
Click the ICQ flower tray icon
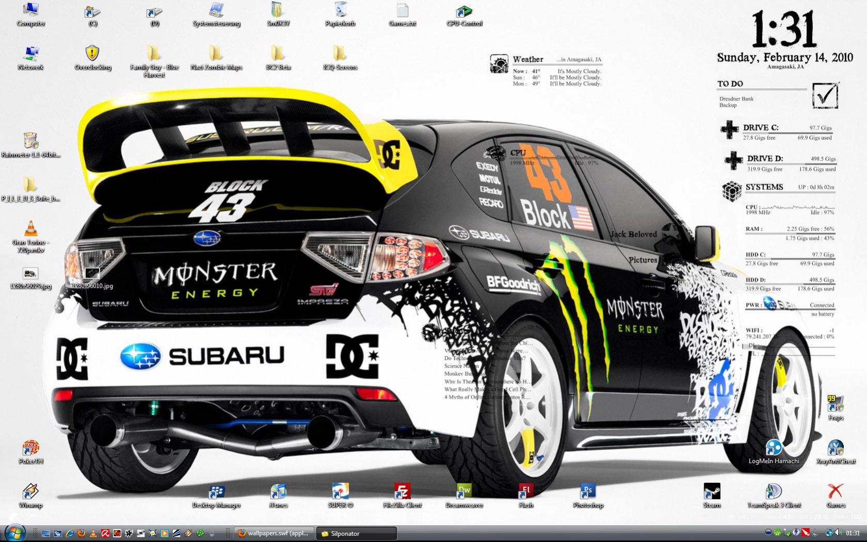[x=778, y=533]
